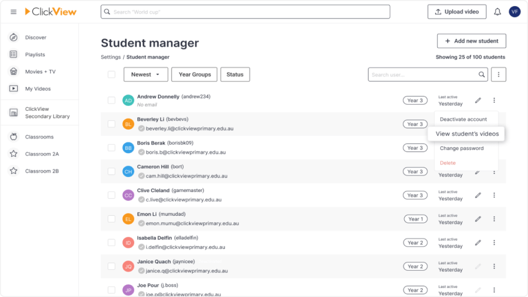
Task: Click the Discover compass icon in sidebar
Action: [x=14, y=38]
